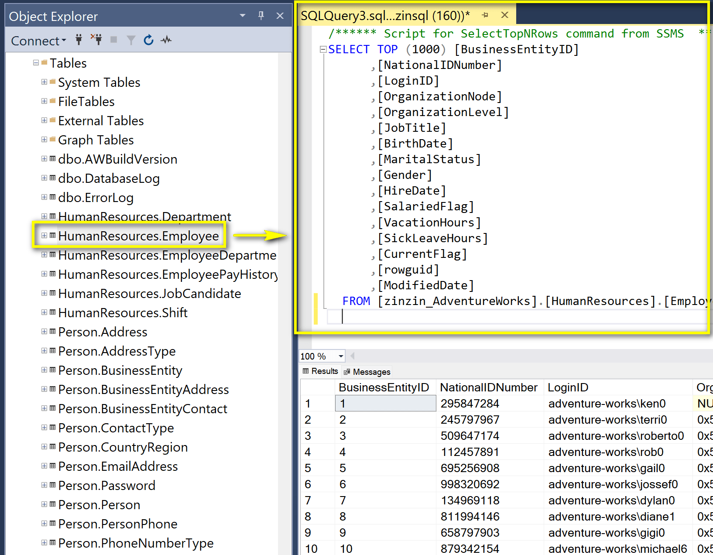Viewport: 713px width, 555px height.
Task: Expand the Graph Tables folder
Action: click(44, 140)
